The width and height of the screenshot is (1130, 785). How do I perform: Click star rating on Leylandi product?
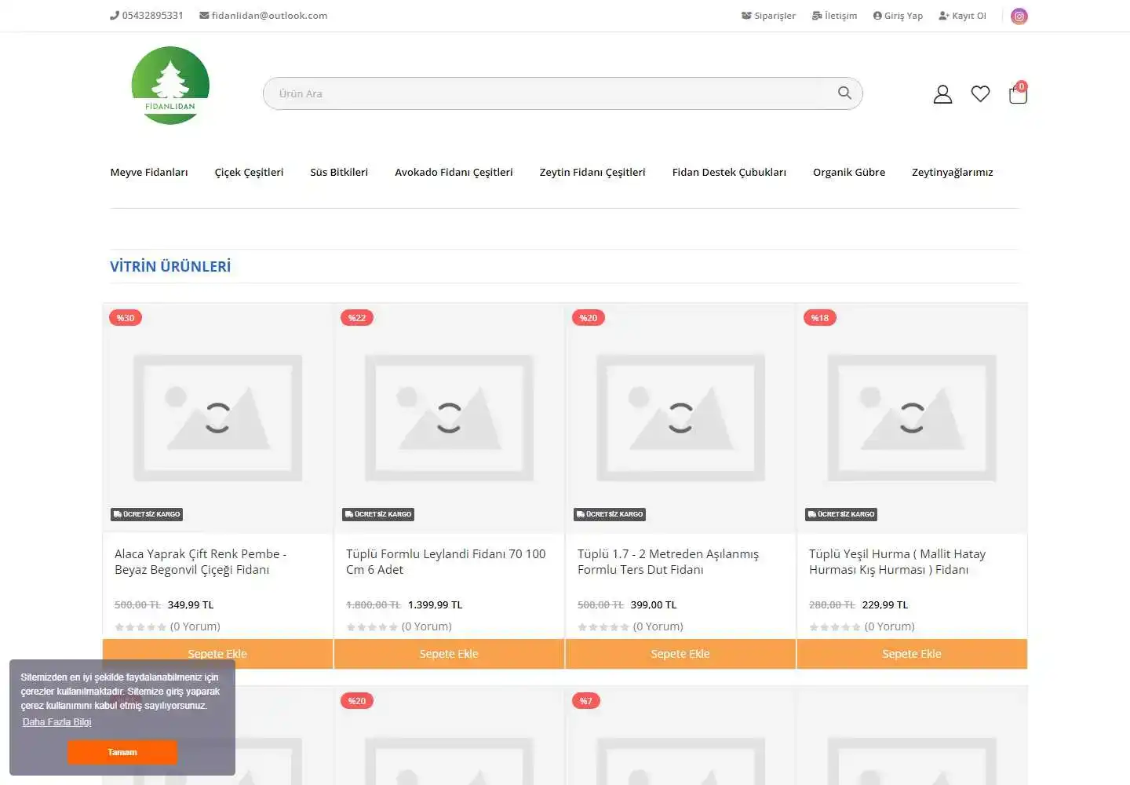pyautogui.click(x=372, y=626)
